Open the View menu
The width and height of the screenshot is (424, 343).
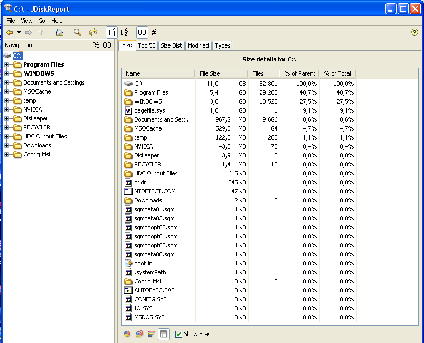pos(26,21)
